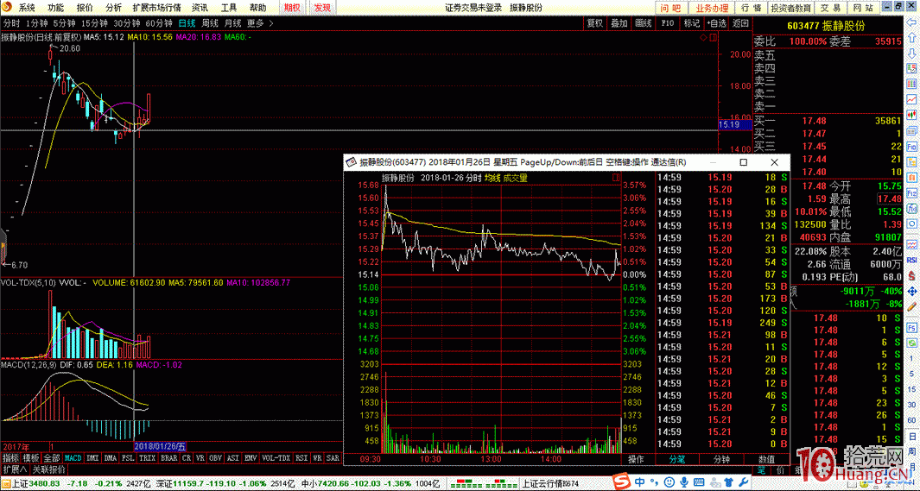
Task: Open the 操作 menu in popup
Action: tap(636, 459)
